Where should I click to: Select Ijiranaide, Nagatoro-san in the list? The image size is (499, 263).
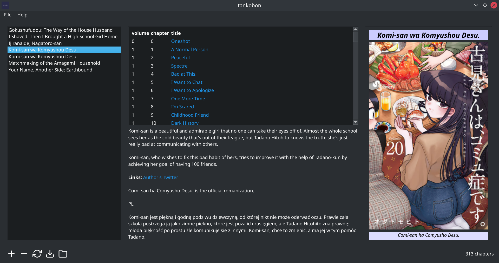(35, 43)
